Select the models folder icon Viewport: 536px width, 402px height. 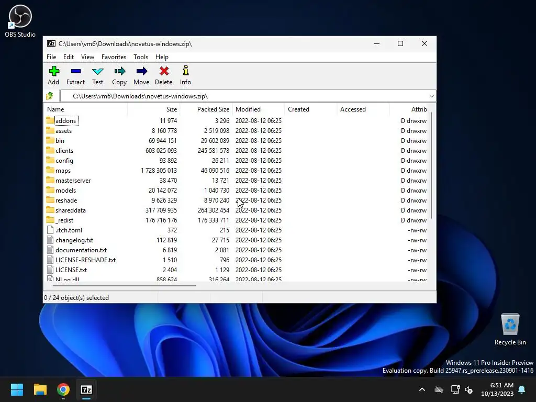coord(50,189)
